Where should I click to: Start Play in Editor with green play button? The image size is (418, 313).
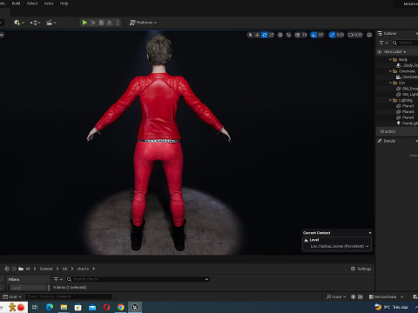(x=84, y=23)
